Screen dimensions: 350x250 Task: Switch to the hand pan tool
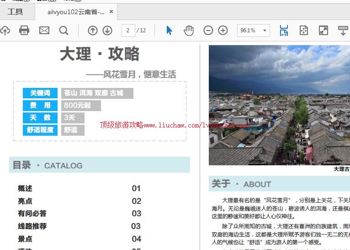pos(189,31)
